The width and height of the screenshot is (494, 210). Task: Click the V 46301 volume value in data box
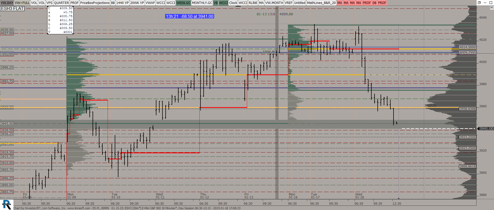60,32
